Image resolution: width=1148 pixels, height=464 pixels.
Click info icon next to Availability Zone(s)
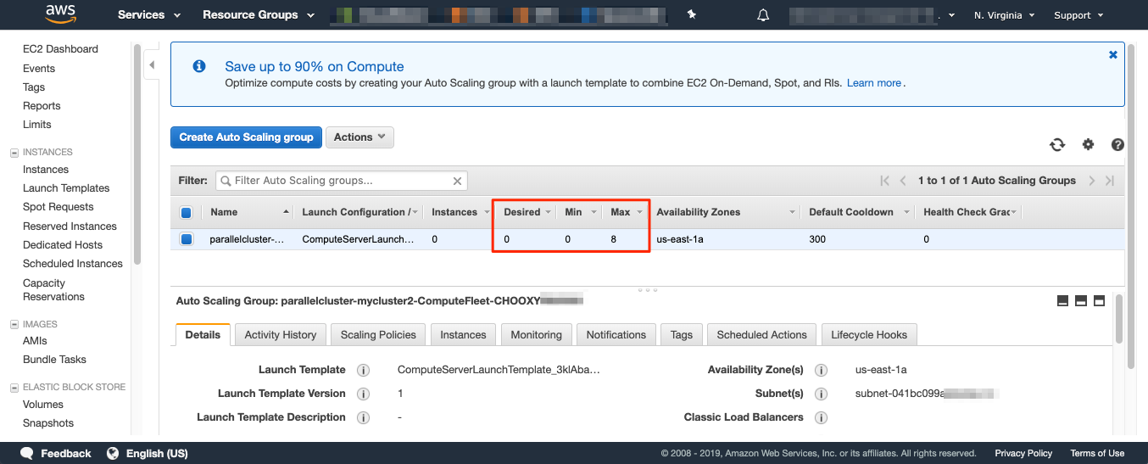tap(821, 371)
